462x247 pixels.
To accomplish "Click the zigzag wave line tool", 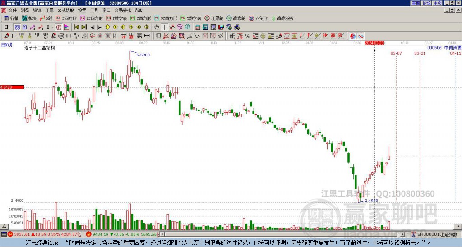I will (197, 36).
